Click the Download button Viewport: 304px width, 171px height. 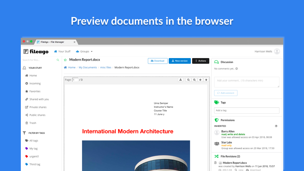[158, 61]
